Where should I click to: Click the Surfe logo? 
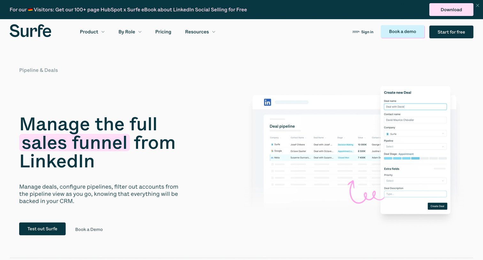click(30, 31)
